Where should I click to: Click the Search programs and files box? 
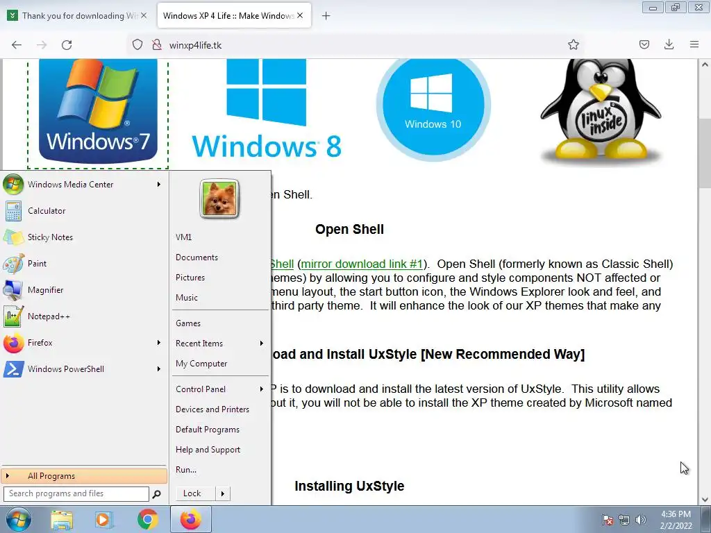pos(76,493)
